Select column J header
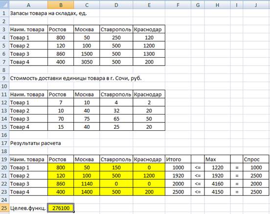The image size is (270, 214). pyautogui.click(x=256, y=5)
